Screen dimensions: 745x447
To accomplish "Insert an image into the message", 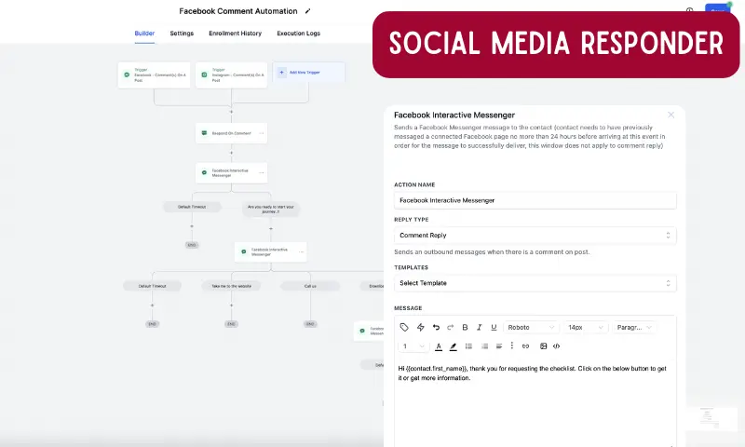I will [x=544, y=346].
